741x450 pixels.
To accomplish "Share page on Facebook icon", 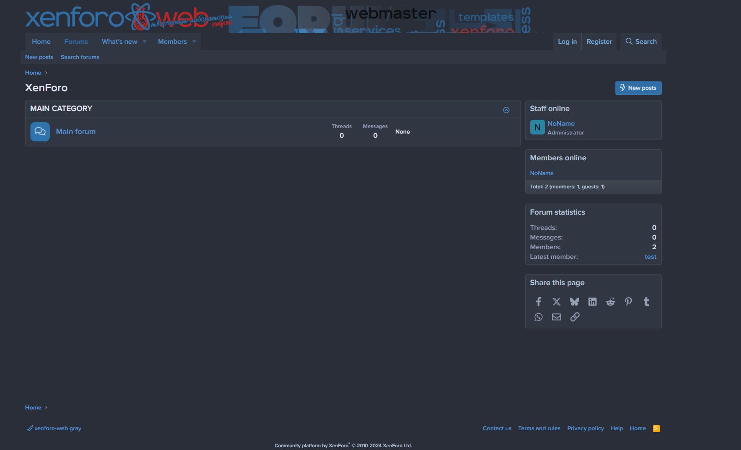I will point(538,302).
